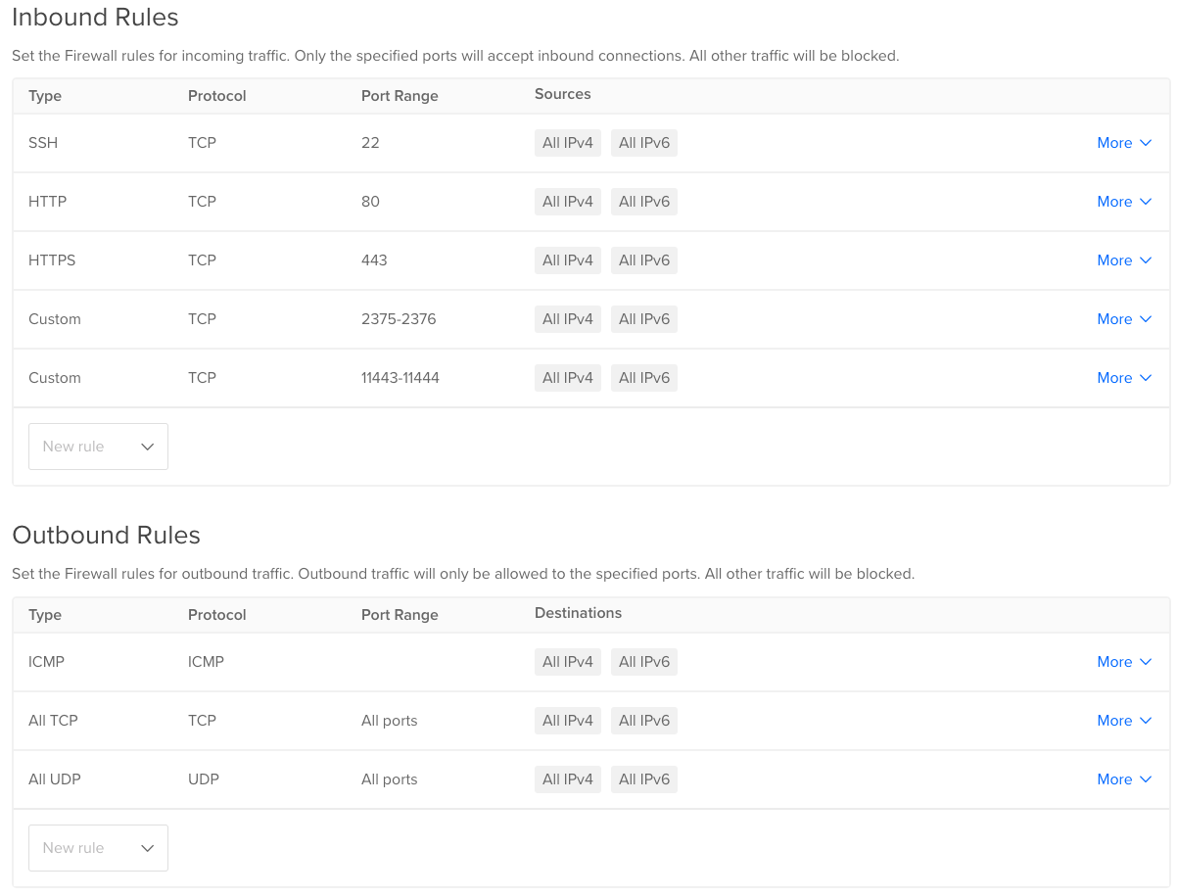Select All IPv4 tag for port 2375-2376
This screenshot has height=896, width=1177.
pyautogui.click(x=568, y=319)
